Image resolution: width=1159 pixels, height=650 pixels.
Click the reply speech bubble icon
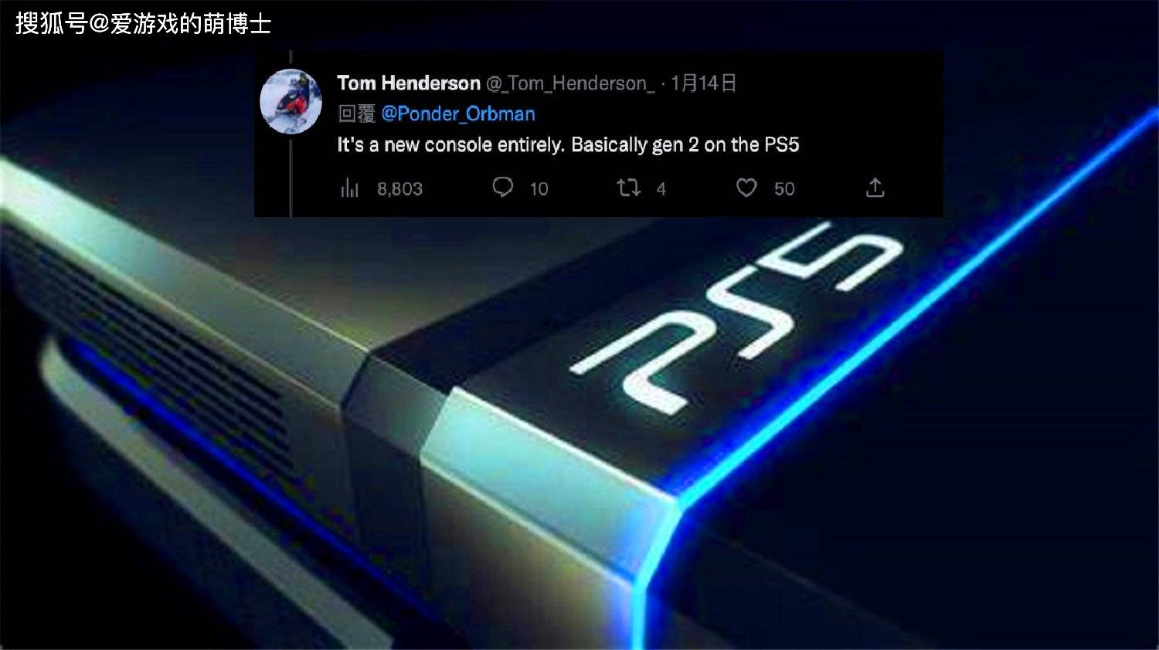click(503, 188)
